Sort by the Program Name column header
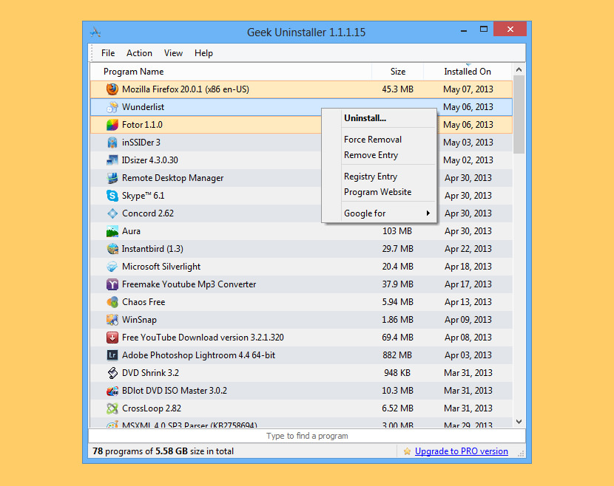 (134, 72)
